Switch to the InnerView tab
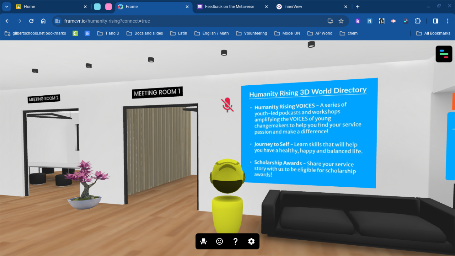The width and height of the screenshot is (455, 256). [x=312, y=7]
